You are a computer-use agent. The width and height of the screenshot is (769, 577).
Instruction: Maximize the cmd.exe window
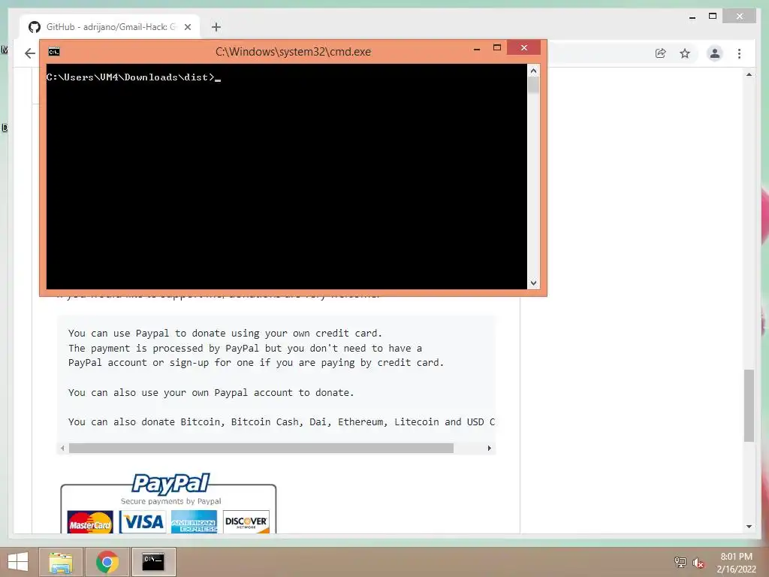click(x=497, y=47)
